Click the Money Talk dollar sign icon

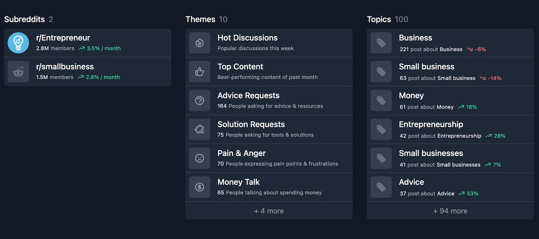[200, 187]
